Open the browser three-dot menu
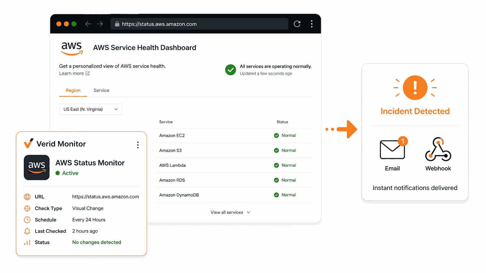The height and width of the screenshot is (273, 486). (x=312, y=24)
